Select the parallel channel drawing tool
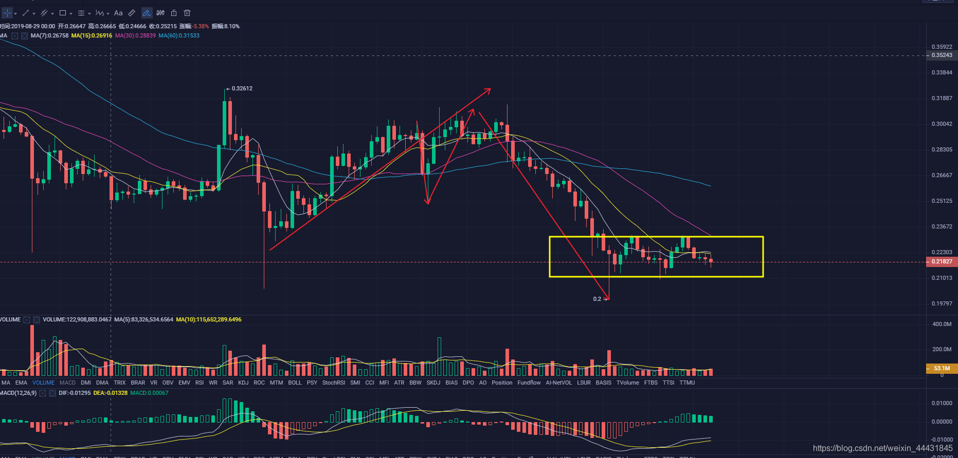This screenshot has width=958, height=458. 44,13
